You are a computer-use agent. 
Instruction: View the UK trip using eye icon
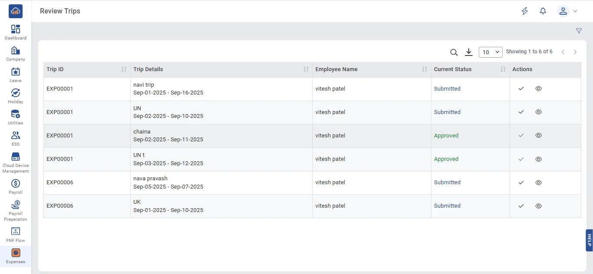[538, 206]
